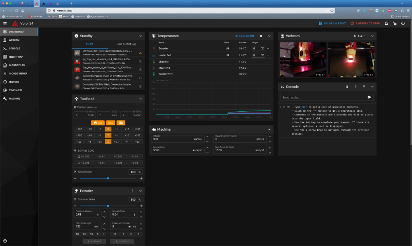The height and width of the screenshot is (246, 412).
Task: Click the console help question mark icon
Action: pos(356,87)
